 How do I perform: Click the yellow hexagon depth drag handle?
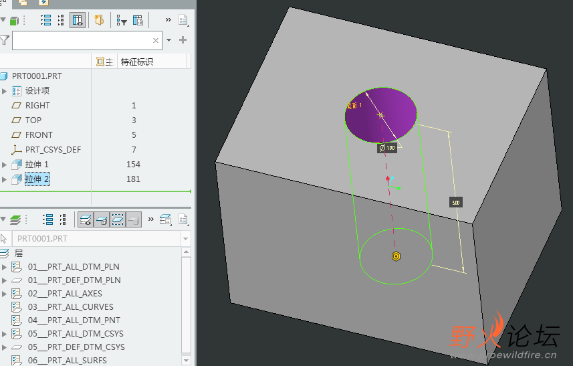tap(396, 256)
